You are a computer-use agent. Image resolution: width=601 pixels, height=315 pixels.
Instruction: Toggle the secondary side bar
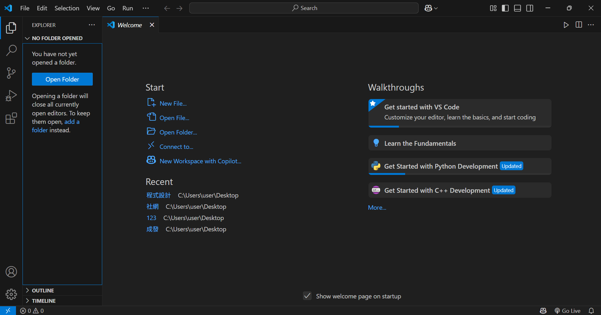[x=530, y=8]
